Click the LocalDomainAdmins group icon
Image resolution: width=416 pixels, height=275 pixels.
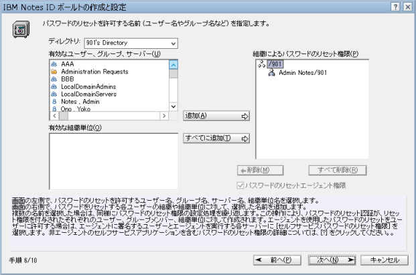point(54,86)
